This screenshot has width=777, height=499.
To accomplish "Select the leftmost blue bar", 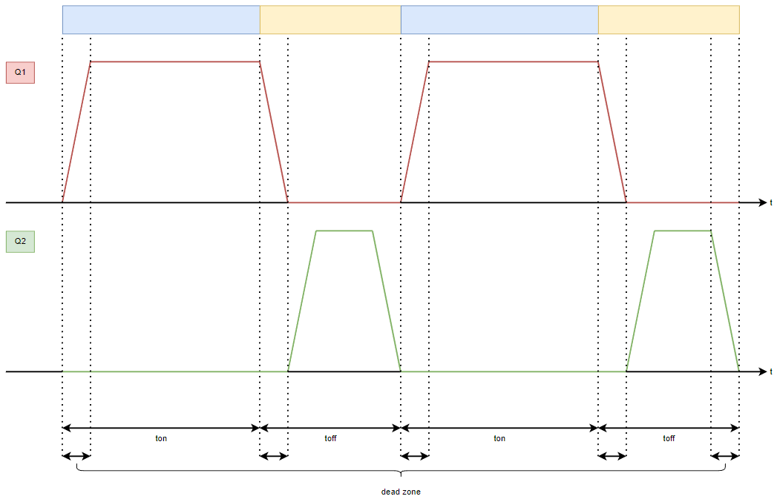I will tap(161, 20).
